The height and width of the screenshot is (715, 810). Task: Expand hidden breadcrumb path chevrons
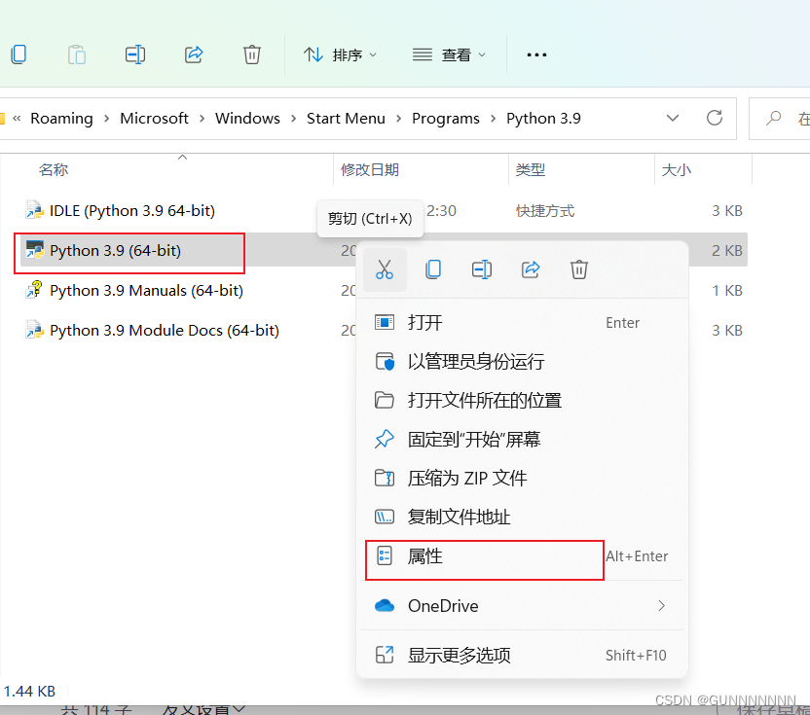(x=17, y=119)
